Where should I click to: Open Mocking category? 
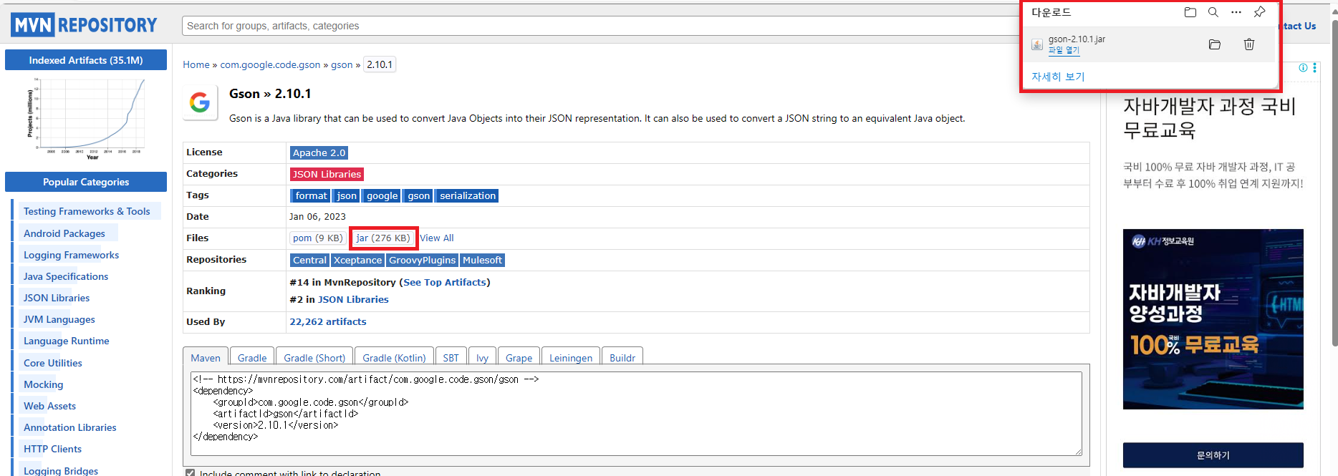(44, 384)
